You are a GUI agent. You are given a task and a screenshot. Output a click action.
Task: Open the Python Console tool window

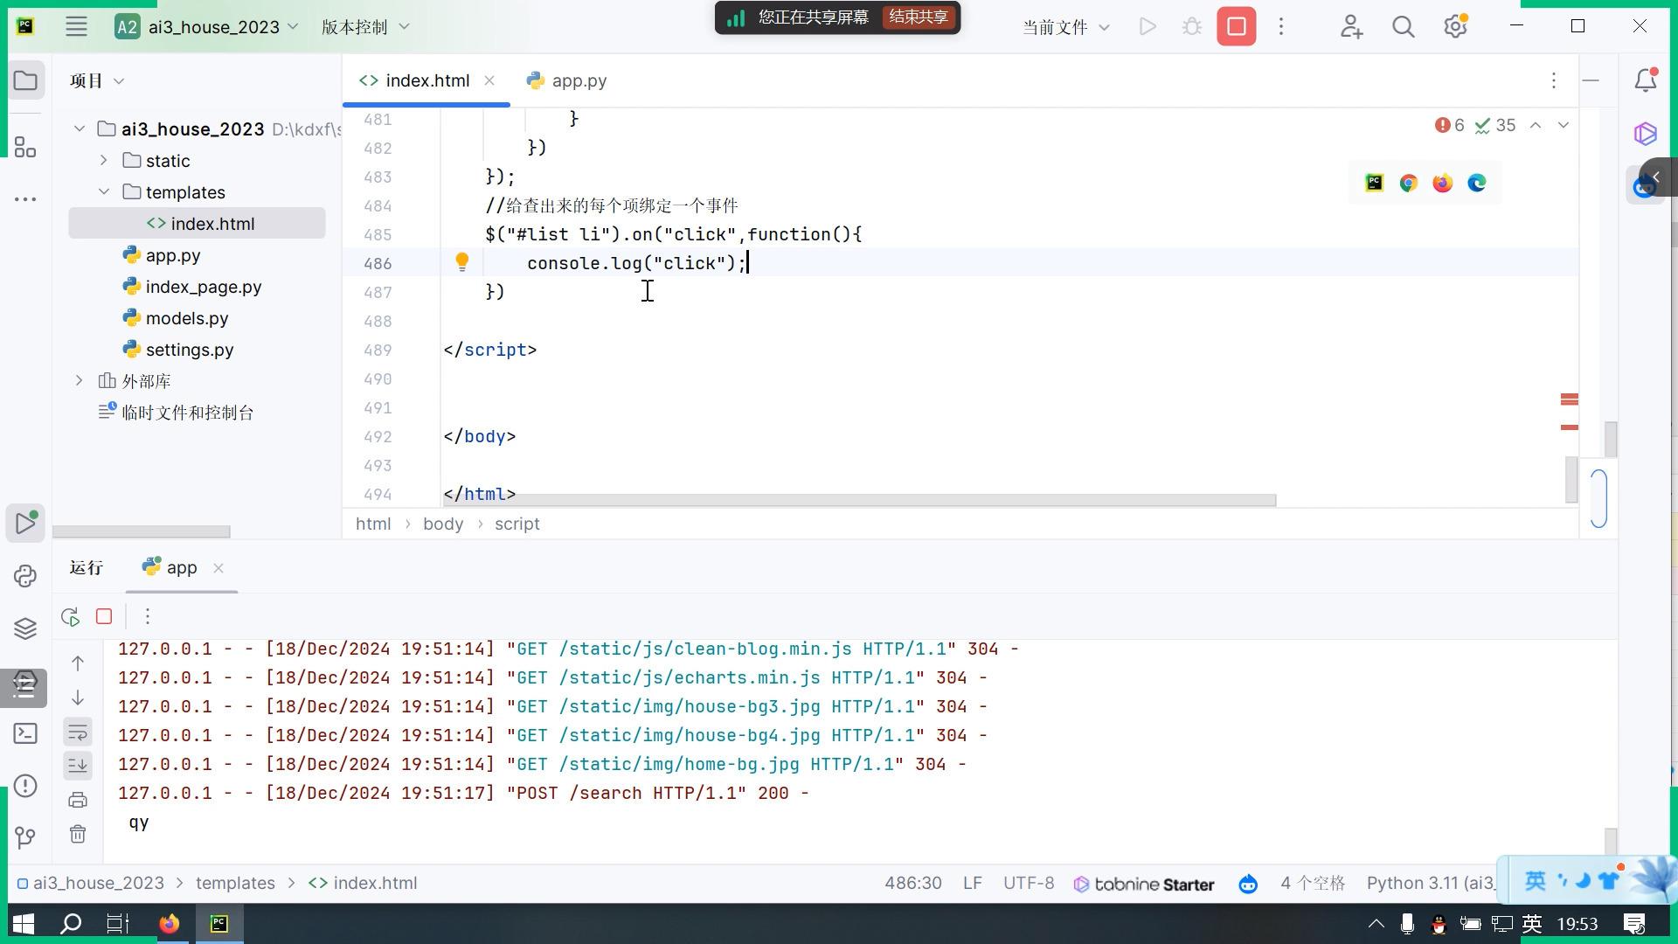pyautogui.click(x=25, y=575)
